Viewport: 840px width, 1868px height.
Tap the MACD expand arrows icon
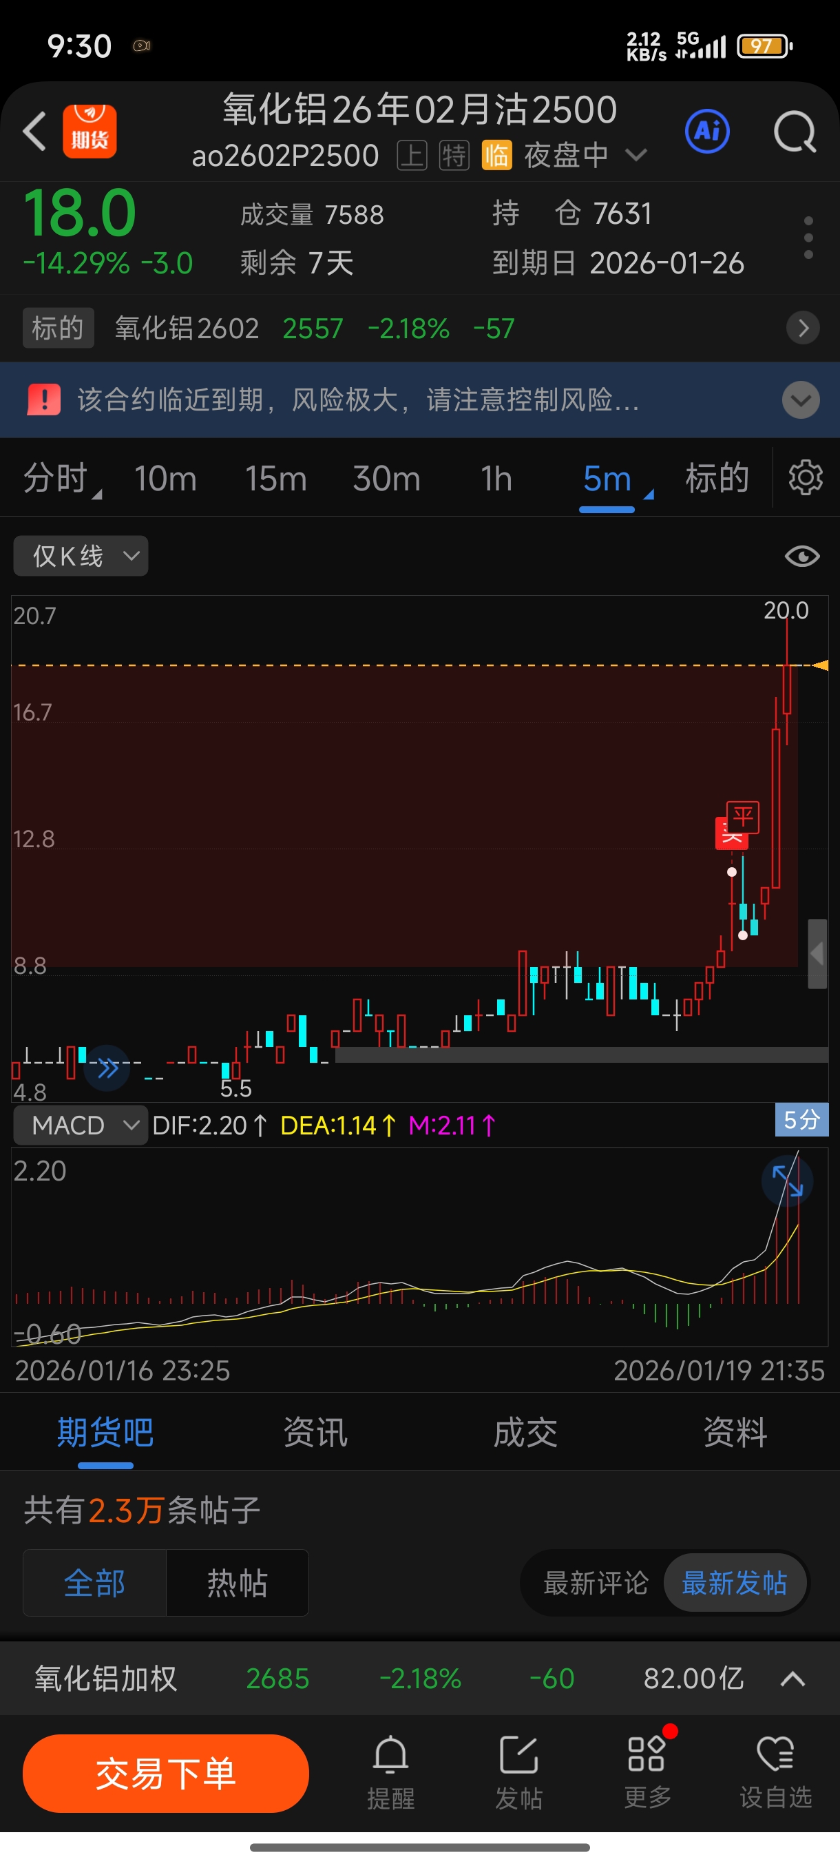pyautogui.click(x=786, y=1181)
